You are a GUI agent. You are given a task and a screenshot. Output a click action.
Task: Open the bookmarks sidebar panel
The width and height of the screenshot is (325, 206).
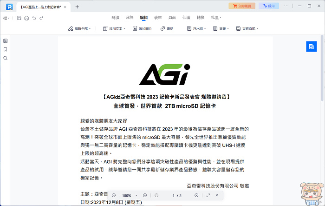click(x=6, y=49)
